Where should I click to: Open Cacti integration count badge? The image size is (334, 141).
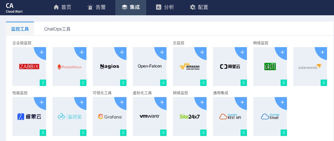tap(283, 82)
